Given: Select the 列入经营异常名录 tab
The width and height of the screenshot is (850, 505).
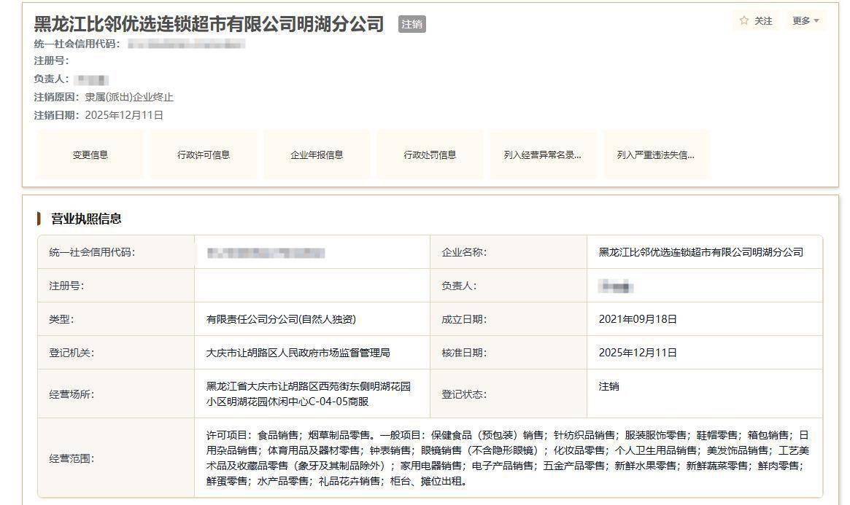Looking at the screenshot, I should point(543,154).
